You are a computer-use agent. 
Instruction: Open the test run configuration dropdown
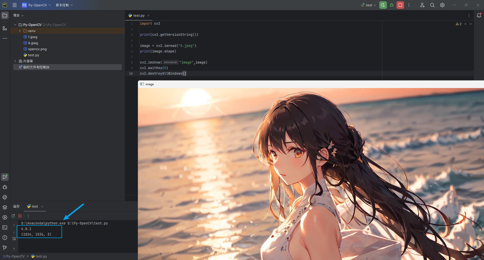point(368,5)
